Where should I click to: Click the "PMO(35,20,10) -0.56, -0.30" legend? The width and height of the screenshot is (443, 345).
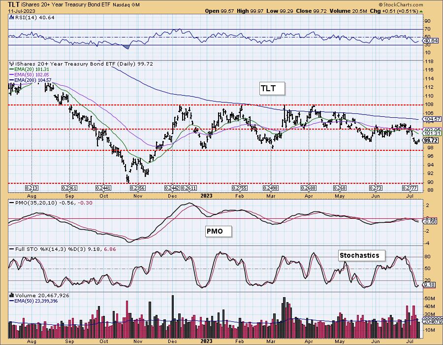click(x=54, y=203)
